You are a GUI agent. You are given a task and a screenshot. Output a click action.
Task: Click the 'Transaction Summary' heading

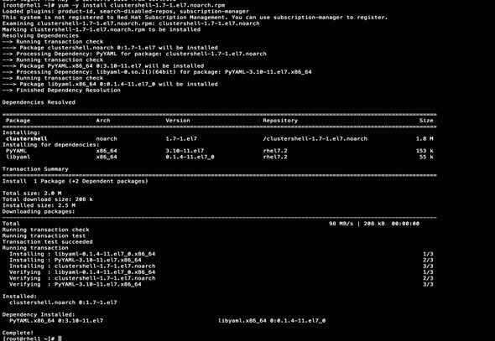coord(35,169)
